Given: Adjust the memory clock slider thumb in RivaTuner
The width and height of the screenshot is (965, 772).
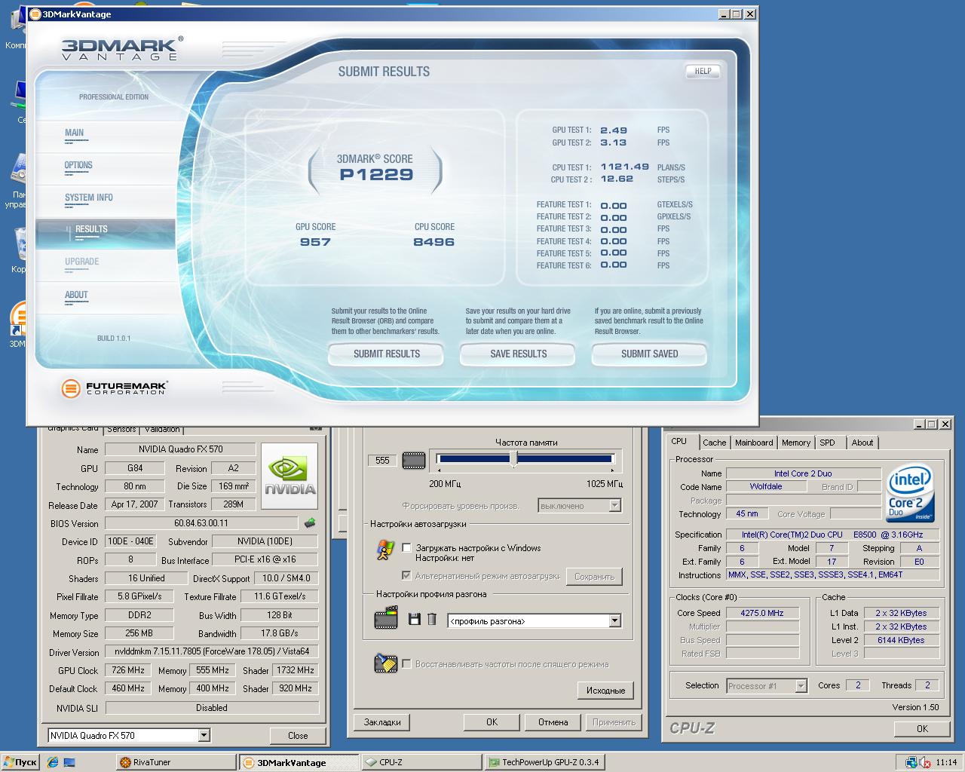Looking at the screenshot, I should [513, 459].
